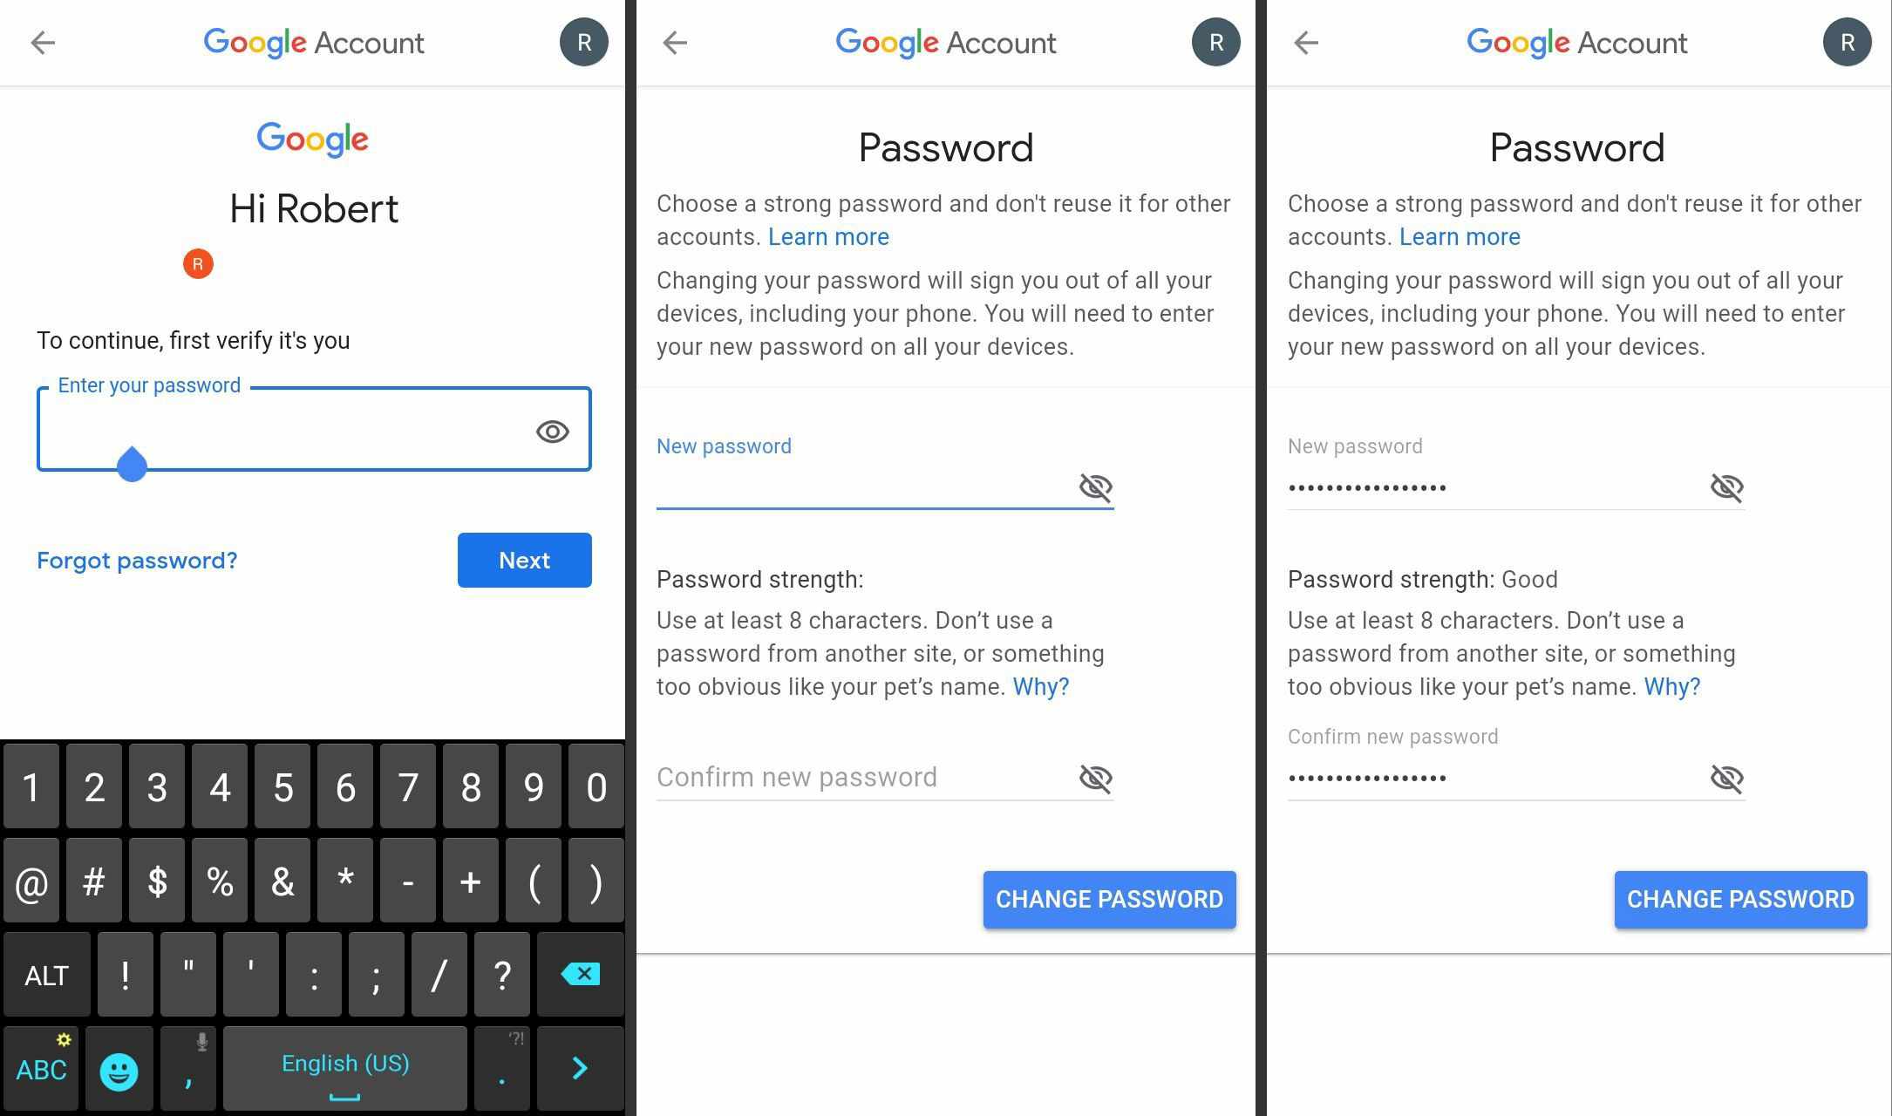
Task: Toggle confirm password visibility icon
Action: pyautogui.click(x=1727, y=777)
